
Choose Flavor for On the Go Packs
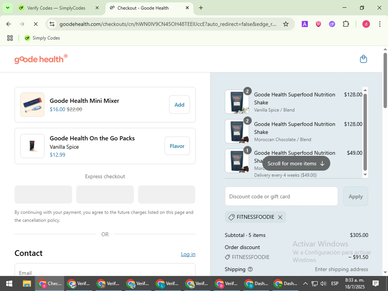pyautogui.click(x=177, y=146)
